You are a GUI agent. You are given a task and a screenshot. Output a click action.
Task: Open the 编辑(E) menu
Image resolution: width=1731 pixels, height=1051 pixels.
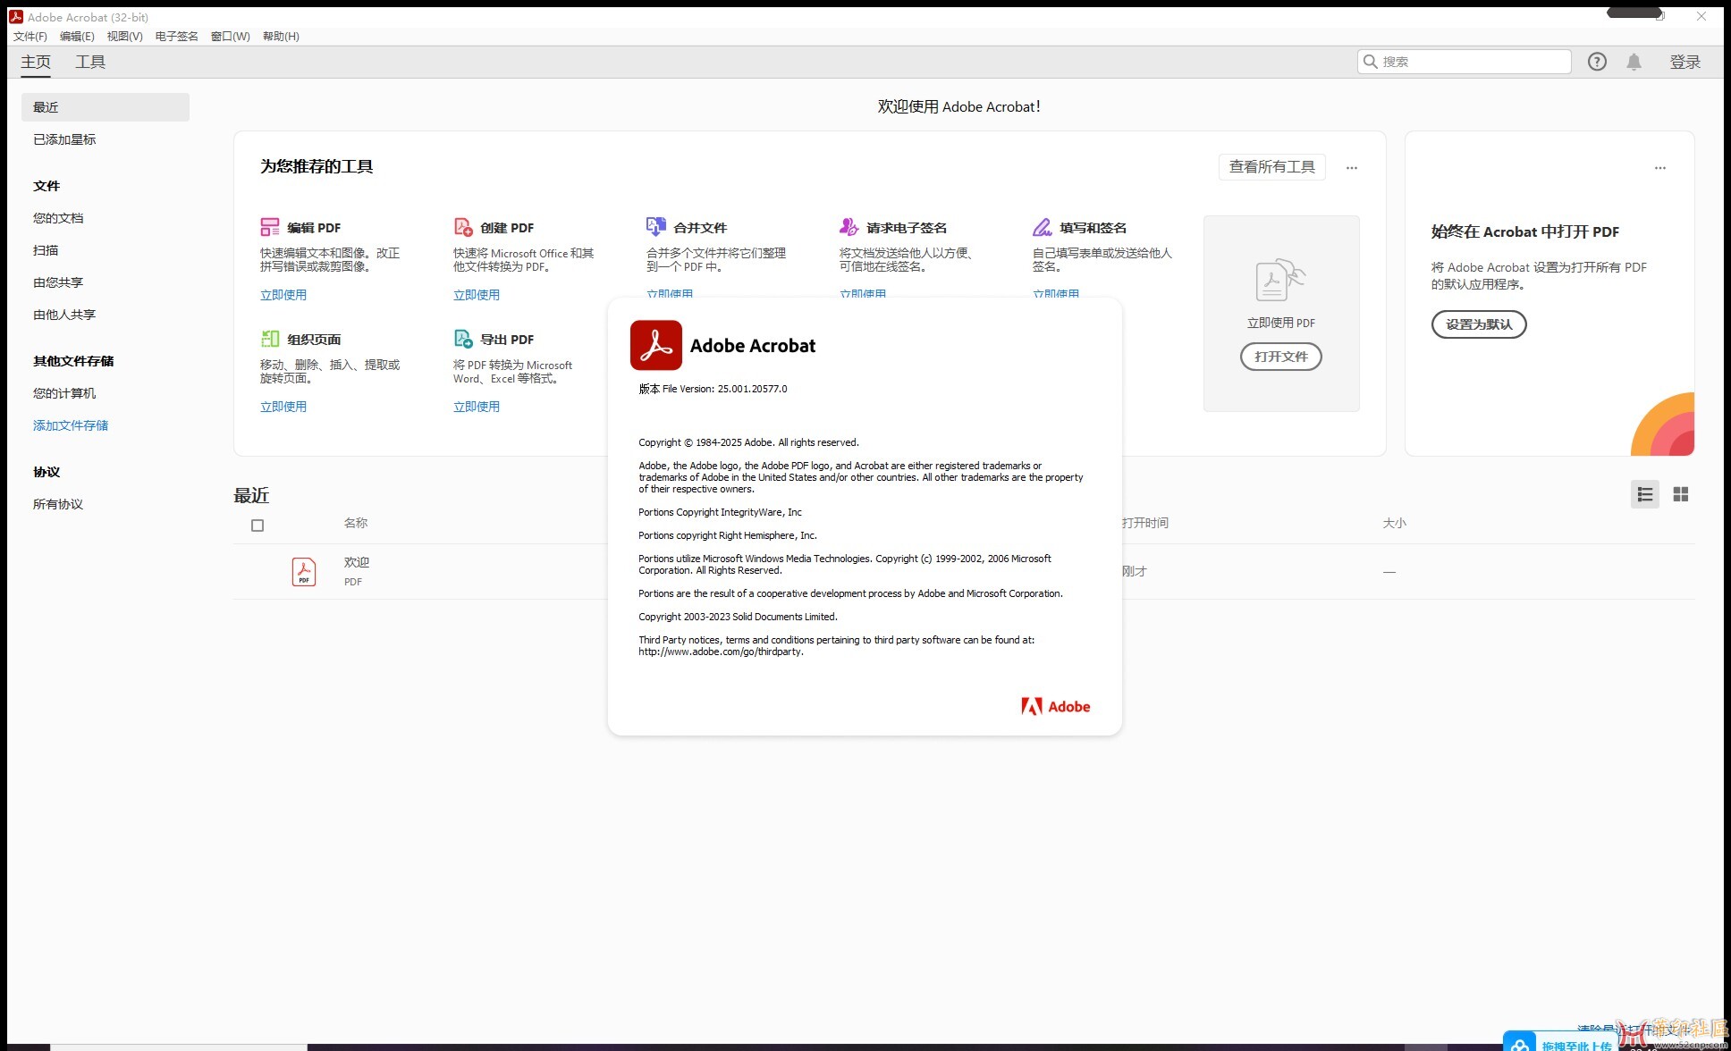click(x=77, y=37)
